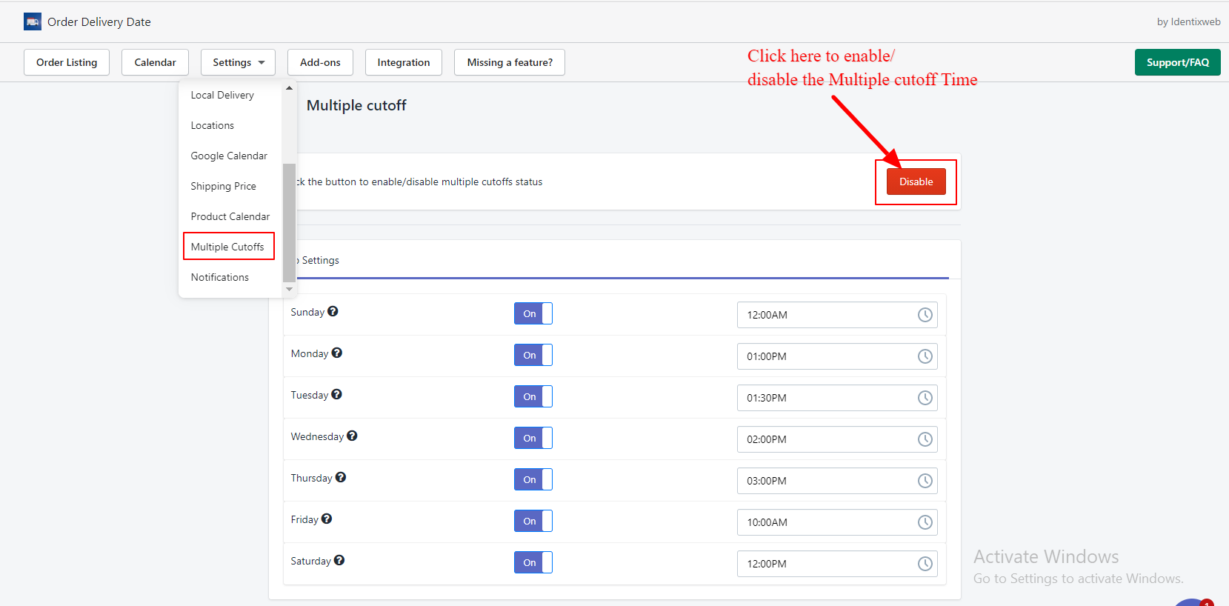Click the 'by Identixweb' text

tap(1188, 21)
